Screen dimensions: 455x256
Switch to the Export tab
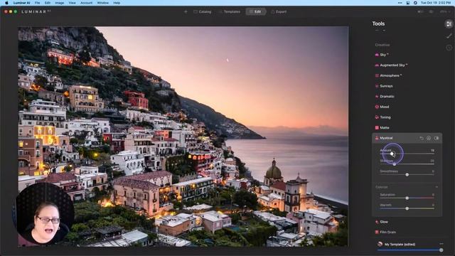click(279, 11)
